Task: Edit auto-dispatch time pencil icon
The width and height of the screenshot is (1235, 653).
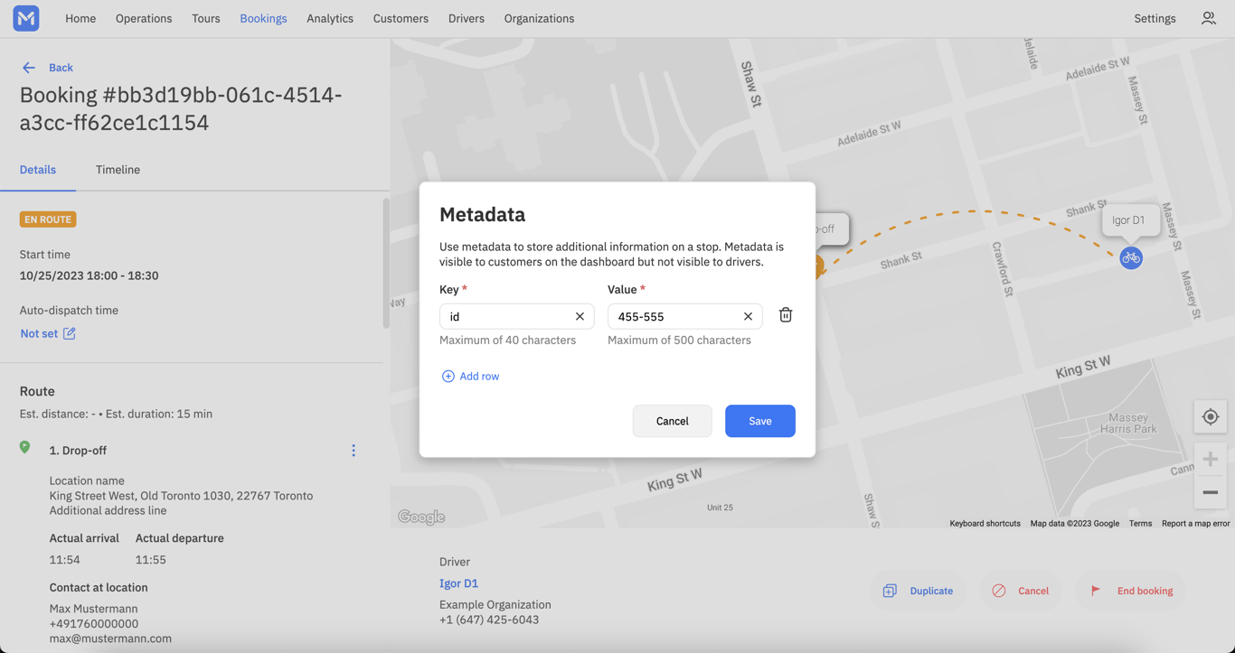Action: click(x=70, y=333)
